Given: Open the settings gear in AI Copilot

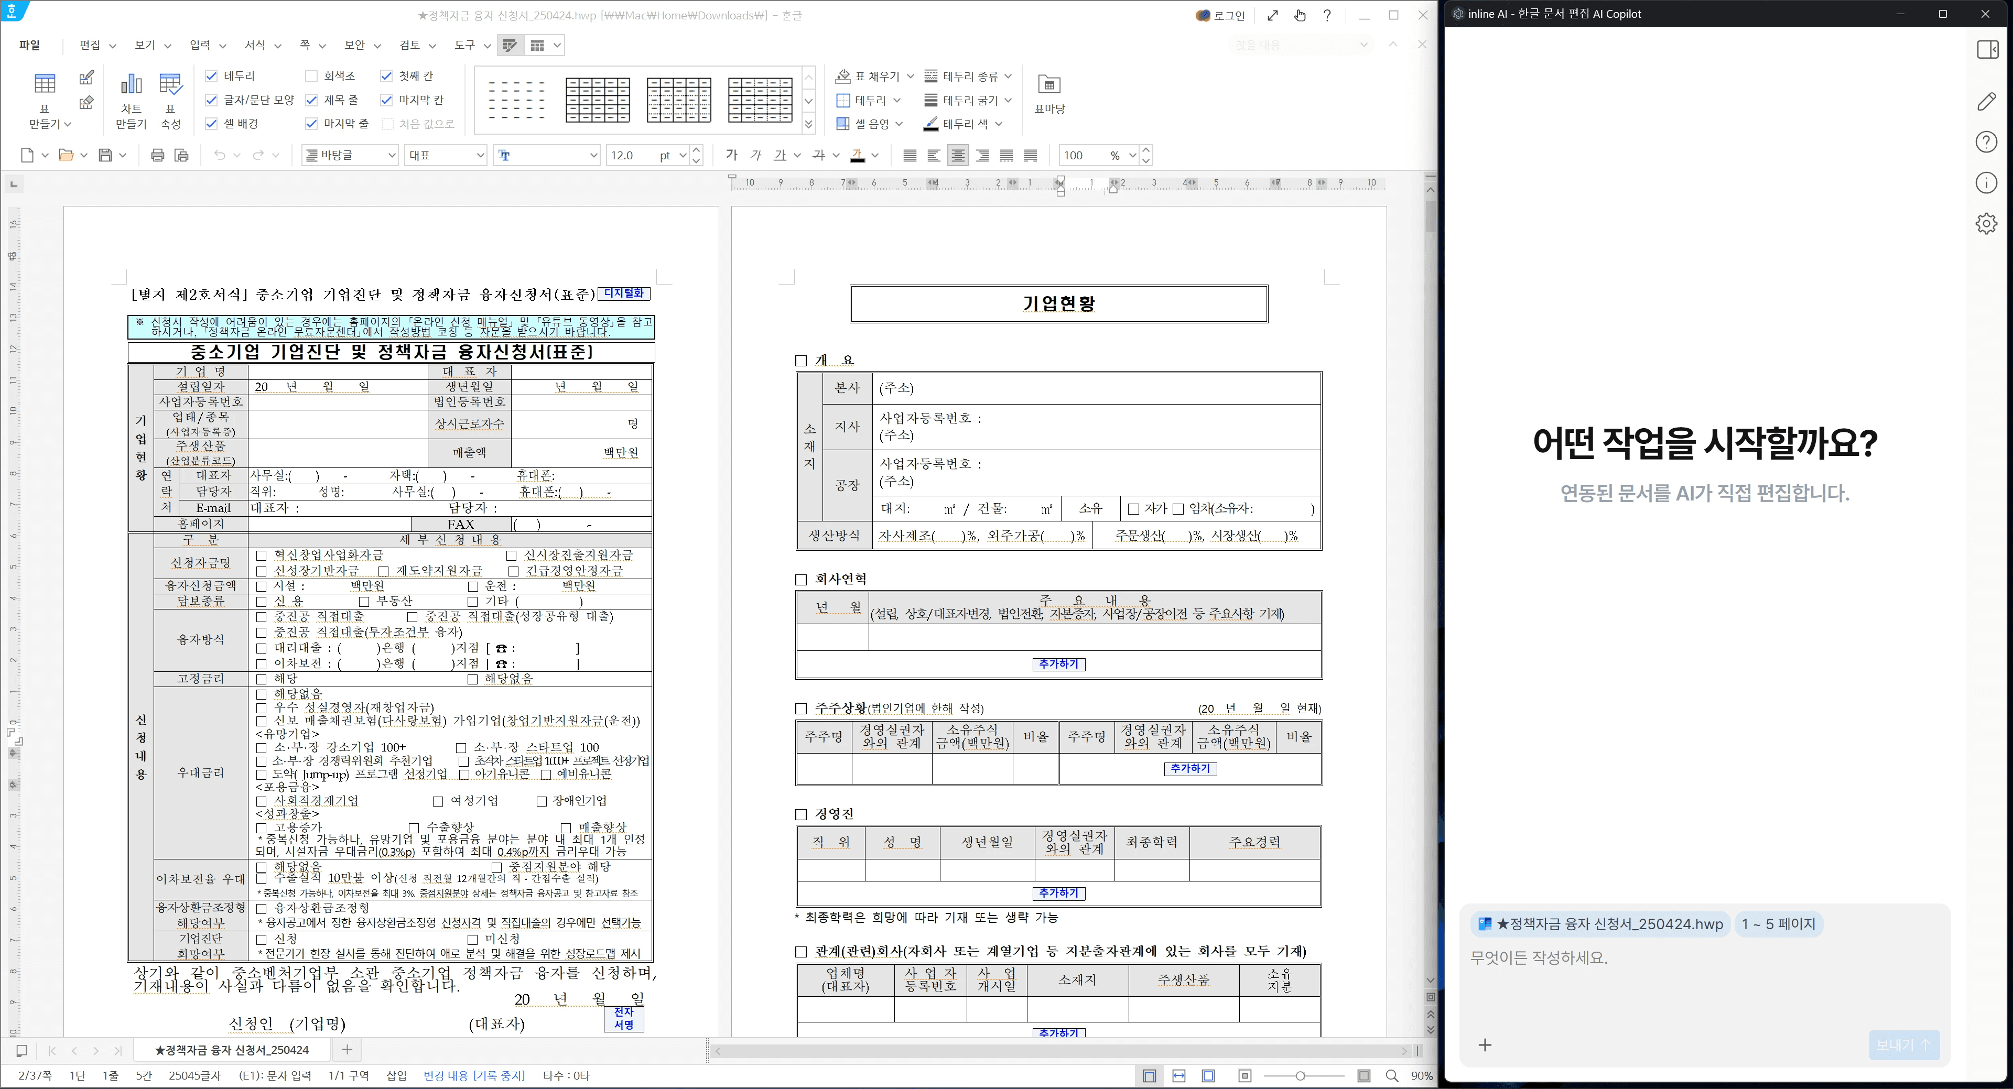Looking at the screenshot, I should [1986, 223].
